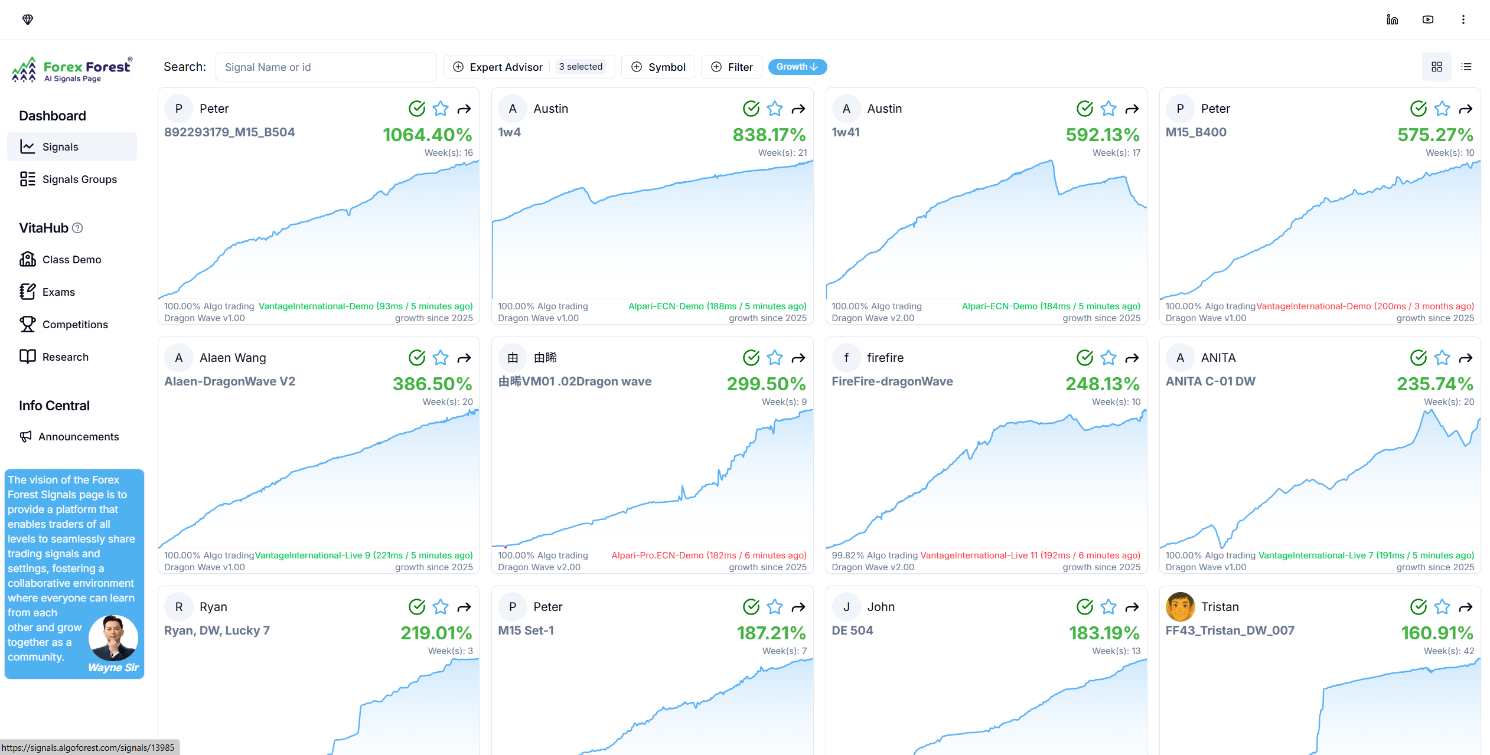This screenshot has height=755, width=1490.
Task: Click Peter's avatar on 892293179_M15_B504 card
Action: pos(179,109)
